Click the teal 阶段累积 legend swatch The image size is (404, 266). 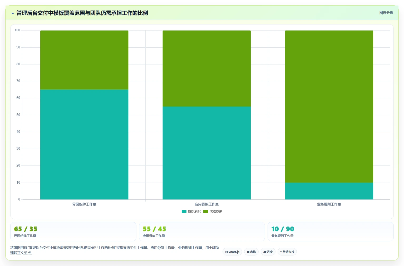tap(184, 212)
